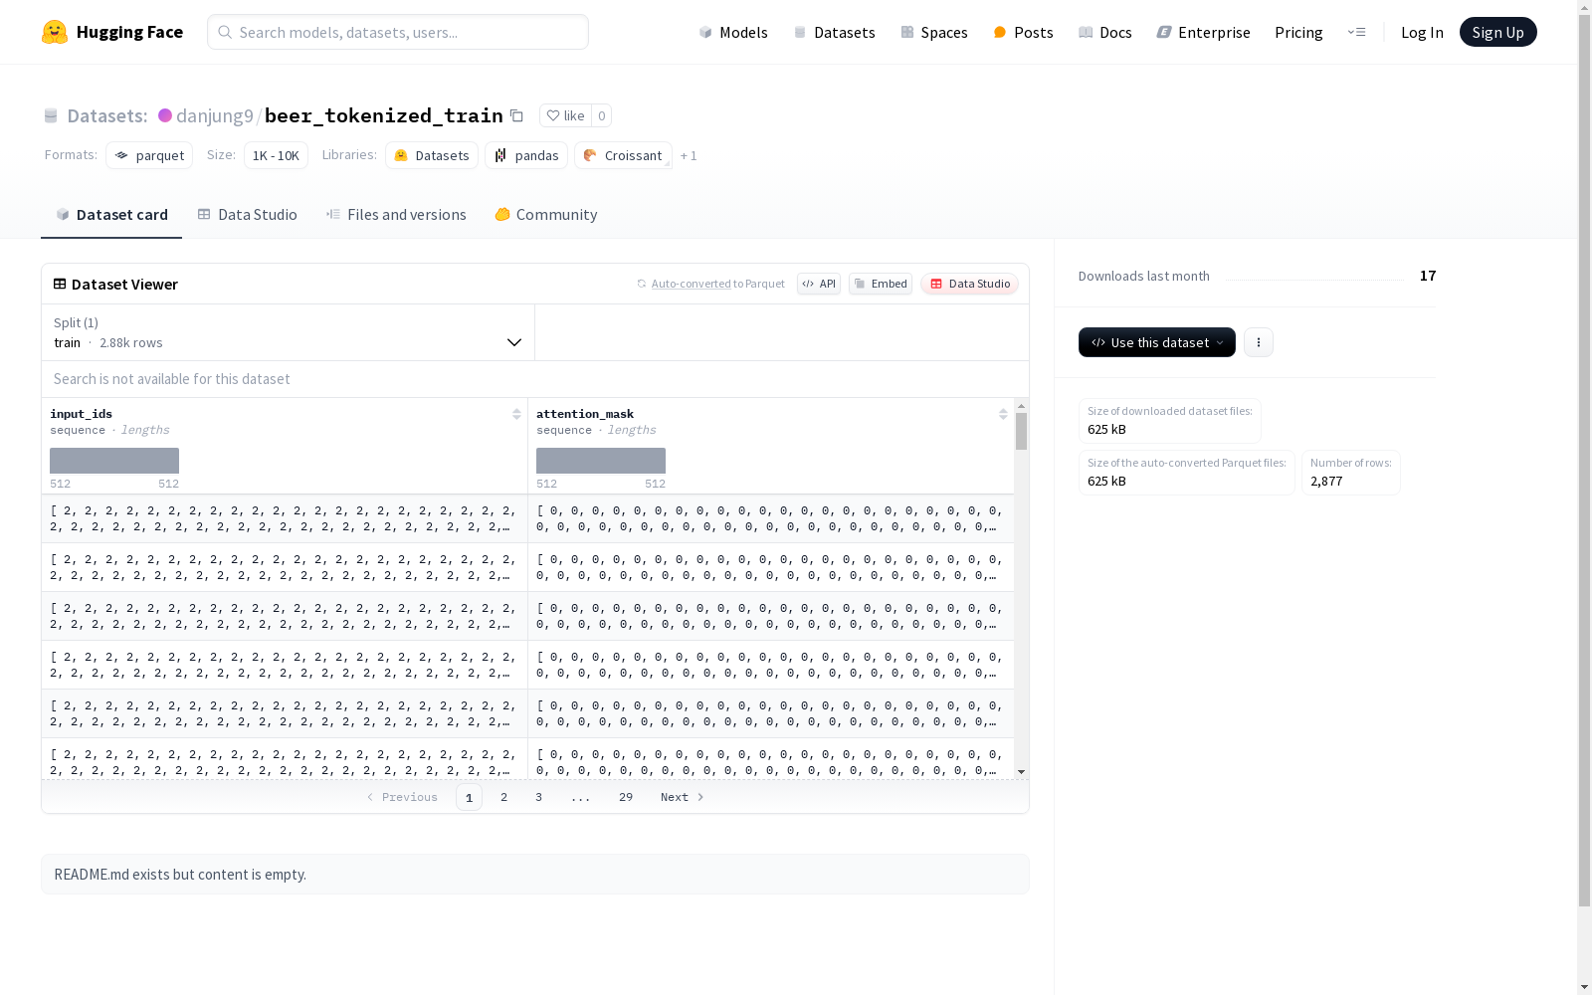Click the Log In link
This screenshot has width=1592, height=995.
[1422, 32]
